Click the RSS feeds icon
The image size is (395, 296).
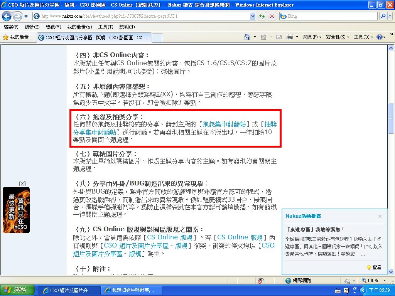click(x=263, y=37)
